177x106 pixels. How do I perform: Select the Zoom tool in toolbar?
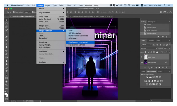pos(7,85)
